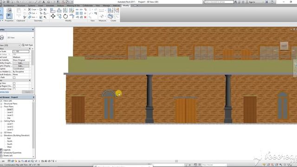Toggle the Crop Region Visible checkbox
The width and height of the screenshot is (297, 167).
pos(14,86)
